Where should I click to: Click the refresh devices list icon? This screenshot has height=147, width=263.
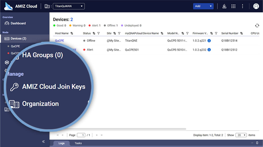pos(257,25)
